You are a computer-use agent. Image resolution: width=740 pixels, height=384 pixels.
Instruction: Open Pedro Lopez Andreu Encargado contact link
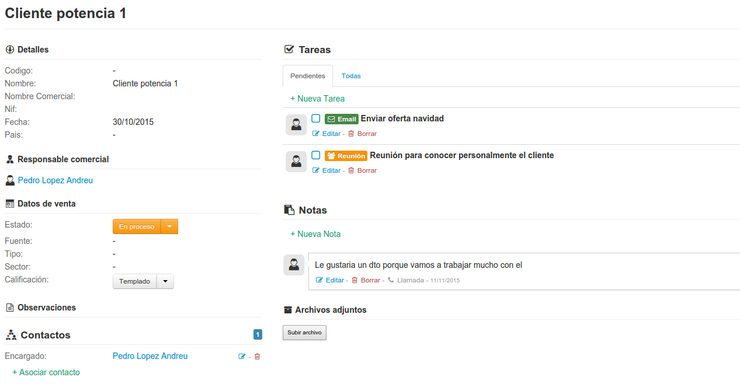pos(150,356)
